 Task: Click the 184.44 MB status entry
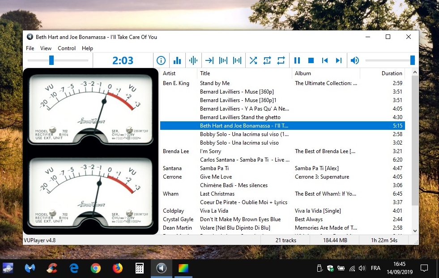tap(335, 240)
